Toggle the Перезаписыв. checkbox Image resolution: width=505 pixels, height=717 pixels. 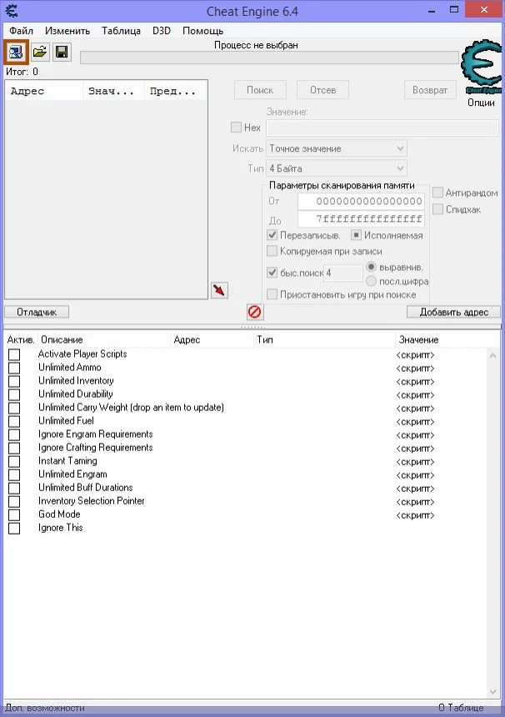click(272, 235)
